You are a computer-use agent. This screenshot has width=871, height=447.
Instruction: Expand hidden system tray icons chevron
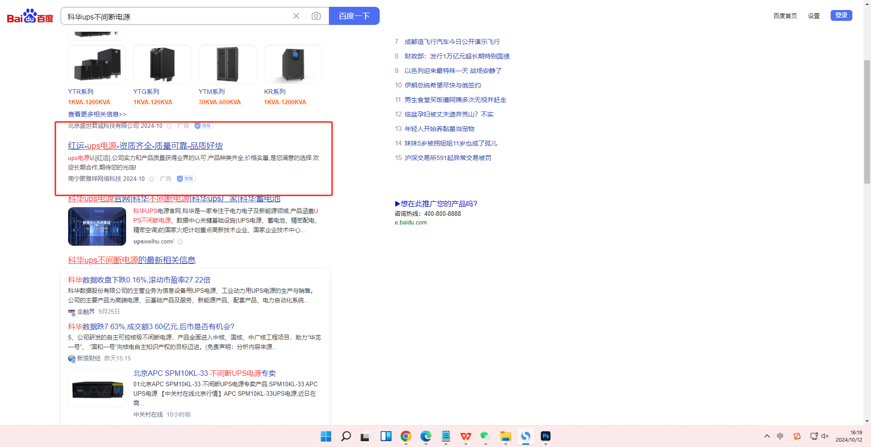point(767,436)
